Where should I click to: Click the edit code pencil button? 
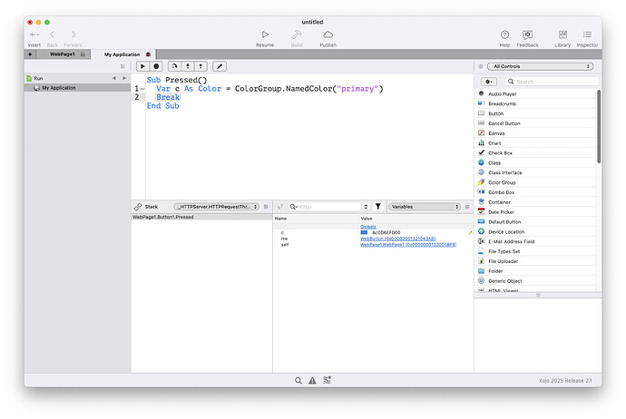pos(219,66)
